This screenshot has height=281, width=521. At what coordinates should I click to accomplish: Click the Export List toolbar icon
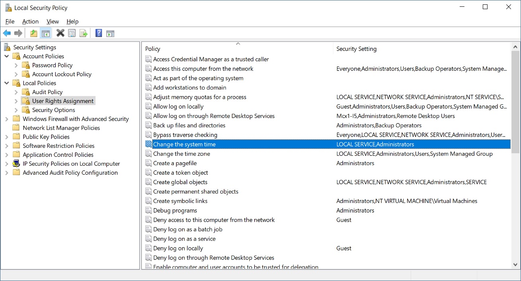tap(84, 33)
